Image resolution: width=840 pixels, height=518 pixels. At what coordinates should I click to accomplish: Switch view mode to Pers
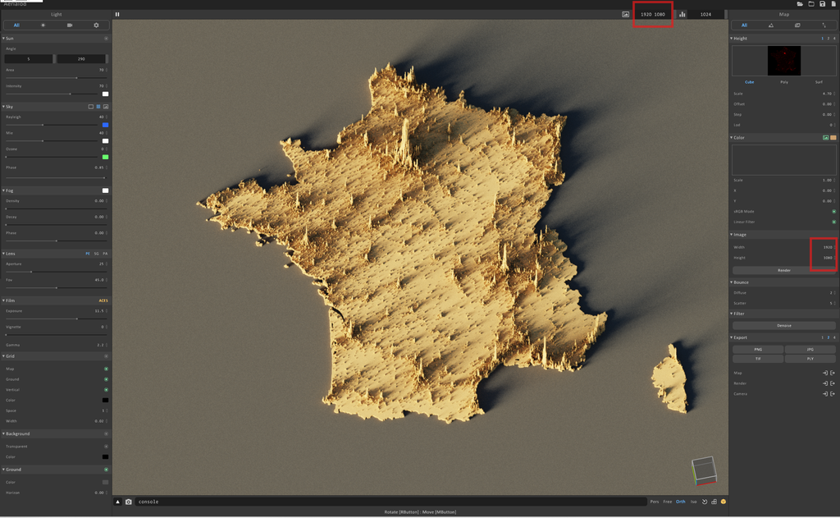pyautogui.click(x=655, y=502)
